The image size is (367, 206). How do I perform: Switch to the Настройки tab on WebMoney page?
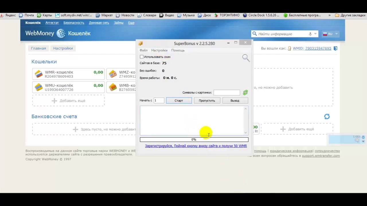tap(63, 48)
